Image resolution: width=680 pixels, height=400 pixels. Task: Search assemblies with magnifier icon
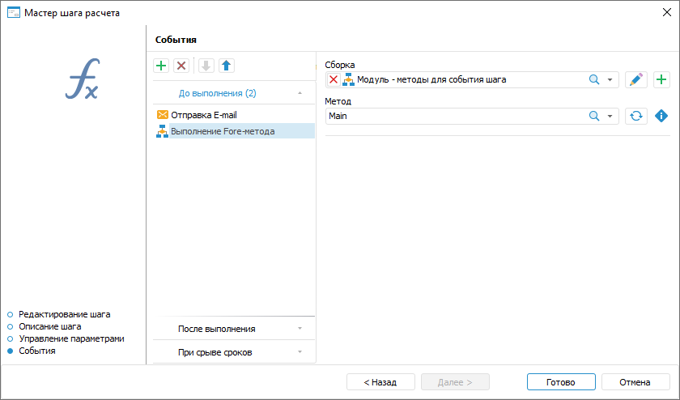pos(593,79)
